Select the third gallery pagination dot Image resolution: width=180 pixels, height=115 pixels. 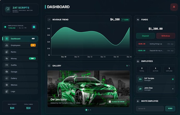[x=91, y=110]
